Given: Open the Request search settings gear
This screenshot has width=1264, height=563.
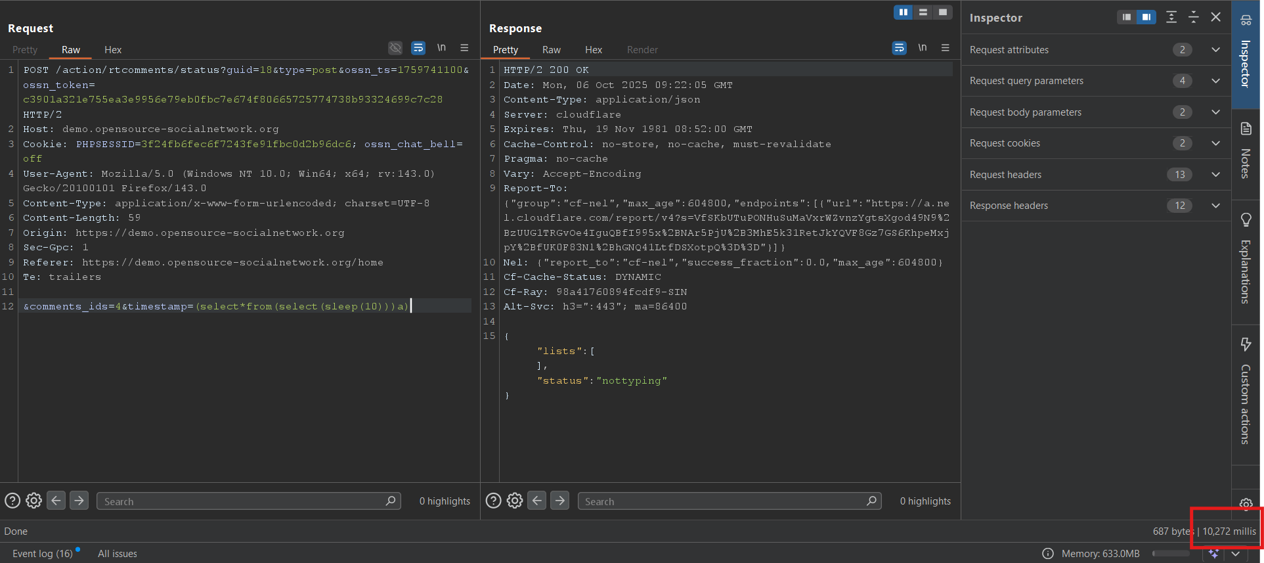Looking at the screenshot, I should click(33, 501).
